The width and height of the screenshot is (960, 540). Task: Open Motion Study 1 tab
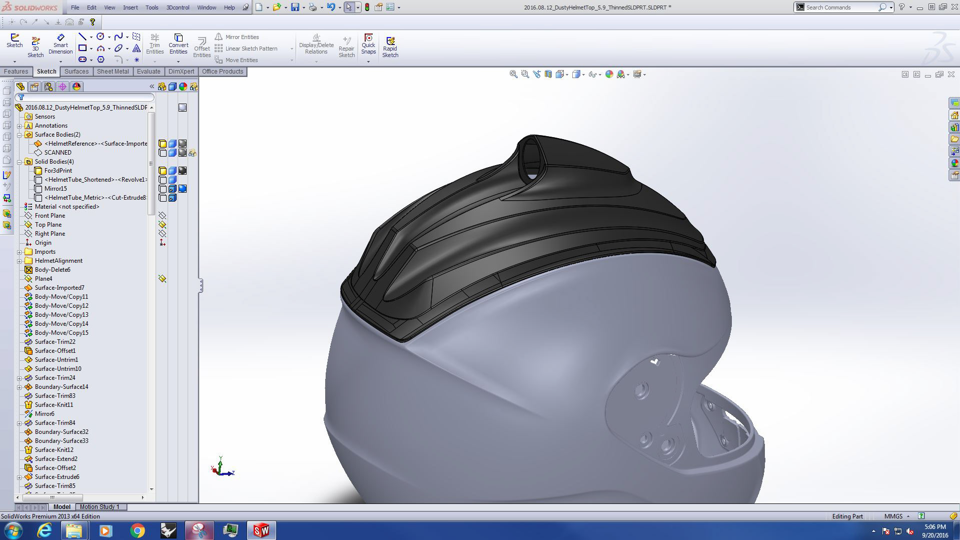100,507
